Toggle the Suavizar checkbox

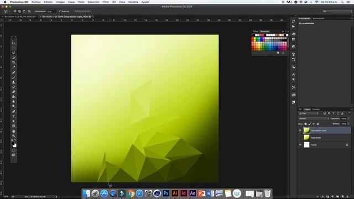(x=60, y=11)
